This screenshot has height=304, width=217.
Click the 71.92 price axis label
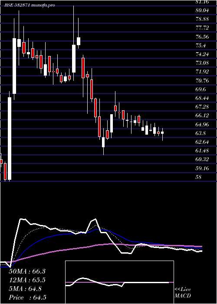coord(202,72)
